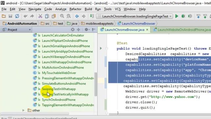Click the LaunchChromeBrowser breadcrumb
The image size is (211, 119).
(x=136, y=23)
